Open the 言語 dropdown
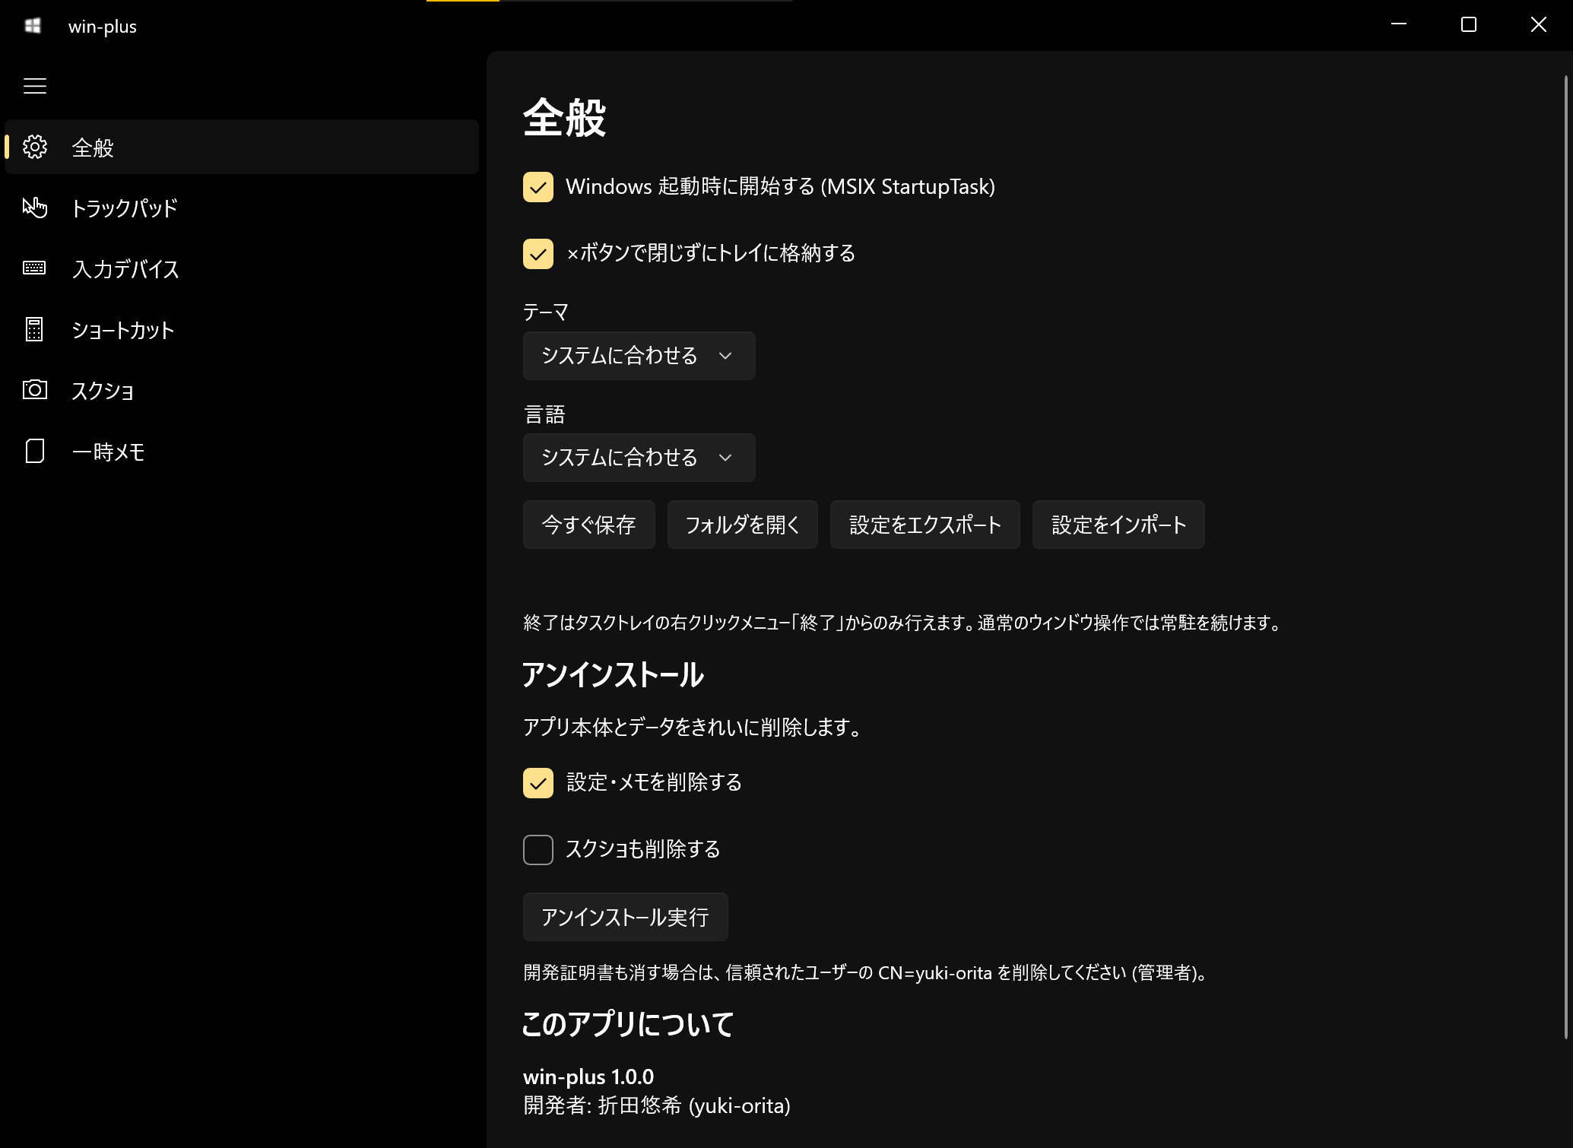 639,458
